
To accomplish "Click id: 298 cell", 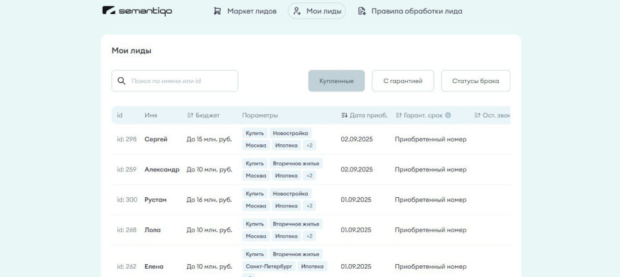I will [127, 139].
